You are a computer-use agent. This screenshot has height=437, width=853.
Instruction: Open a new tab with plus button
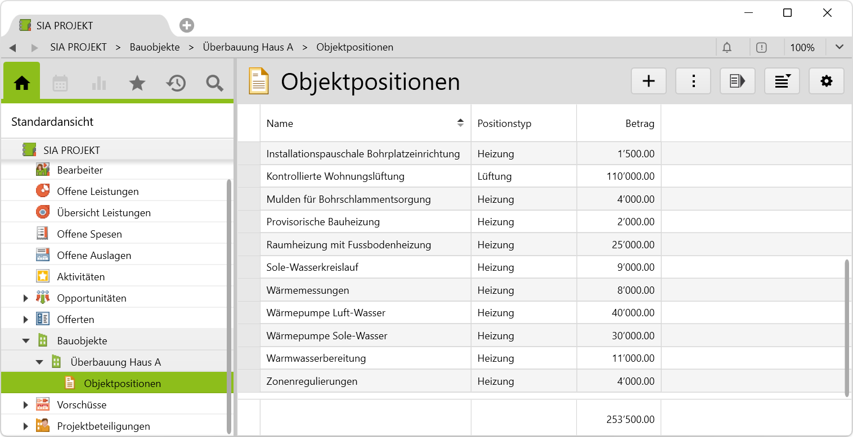coord(187,25)
